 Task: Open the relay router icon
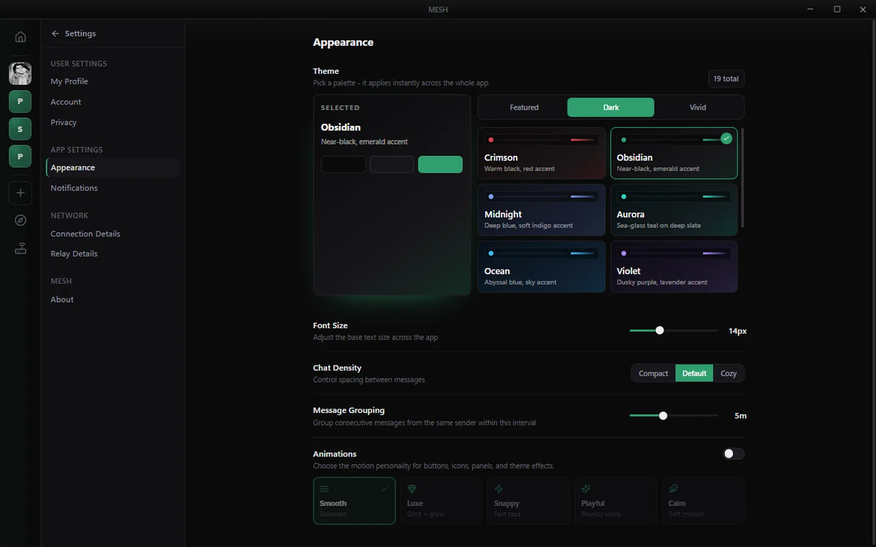click(x=20, y=248)
